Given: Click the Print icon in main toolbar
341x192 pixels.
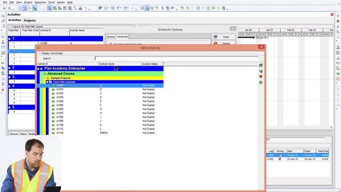Looking at the screenshot, I should (4, 8).
